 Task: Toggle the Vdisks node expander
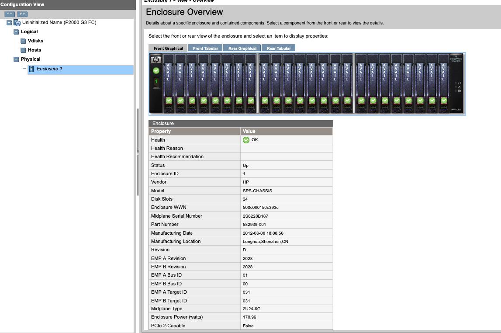click(x=23, y=41)
